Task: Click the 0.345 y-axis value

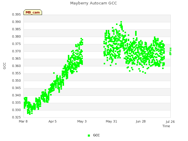Action: (16, 88)
